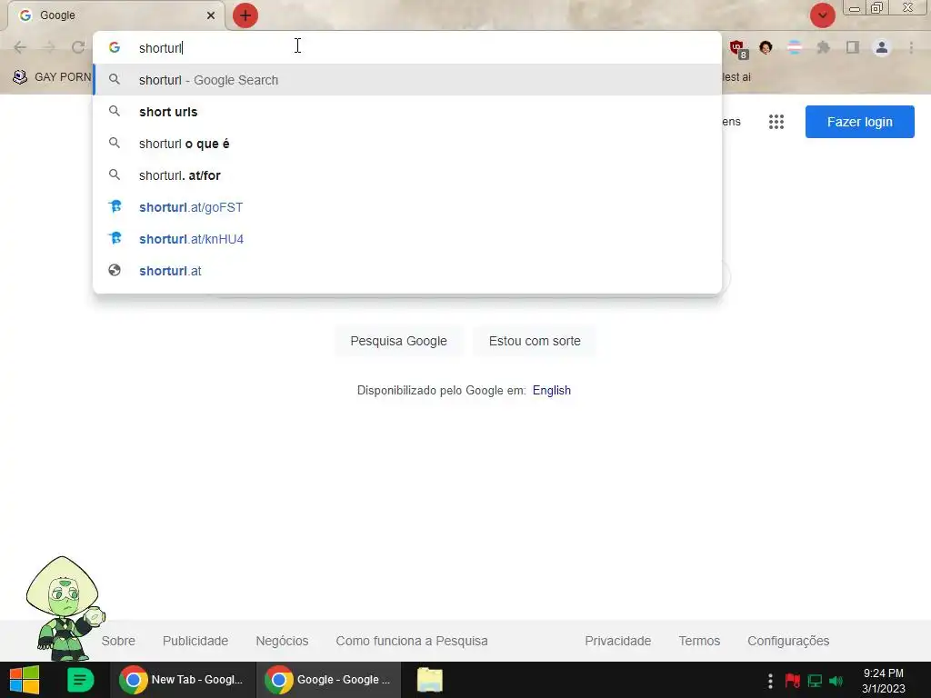Click the Estou com sorte button
This screenshot has width=931, height=698.
[535, 342]
